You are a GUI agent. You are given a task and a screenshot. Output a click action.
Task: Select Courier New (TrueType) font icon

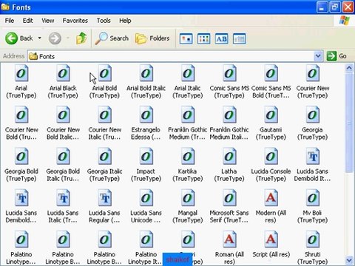pos(313,73)
